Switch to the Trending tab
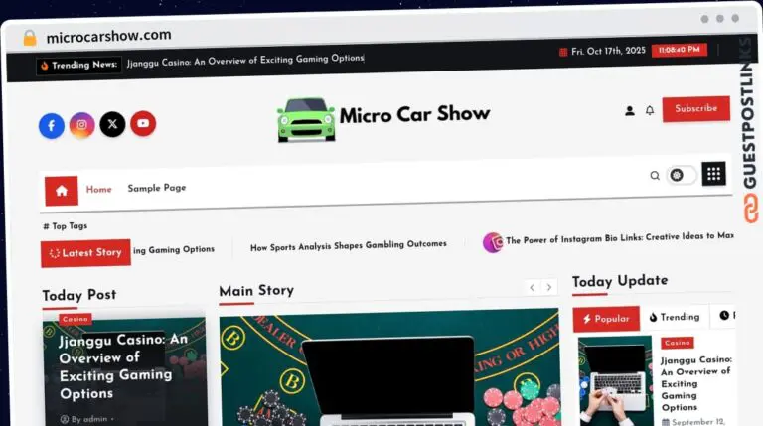This screenshot has width=763, height=426. click(x=675, y=318)
